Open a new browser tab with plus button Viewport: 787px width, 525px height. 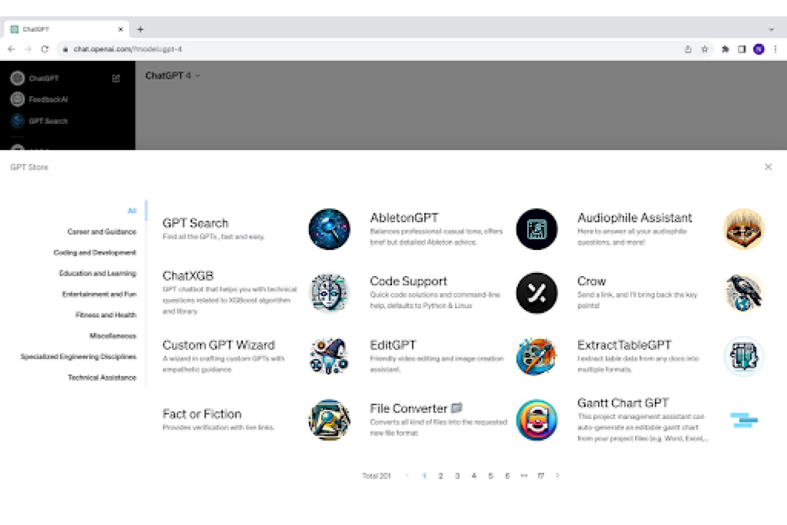coord(140,29)
